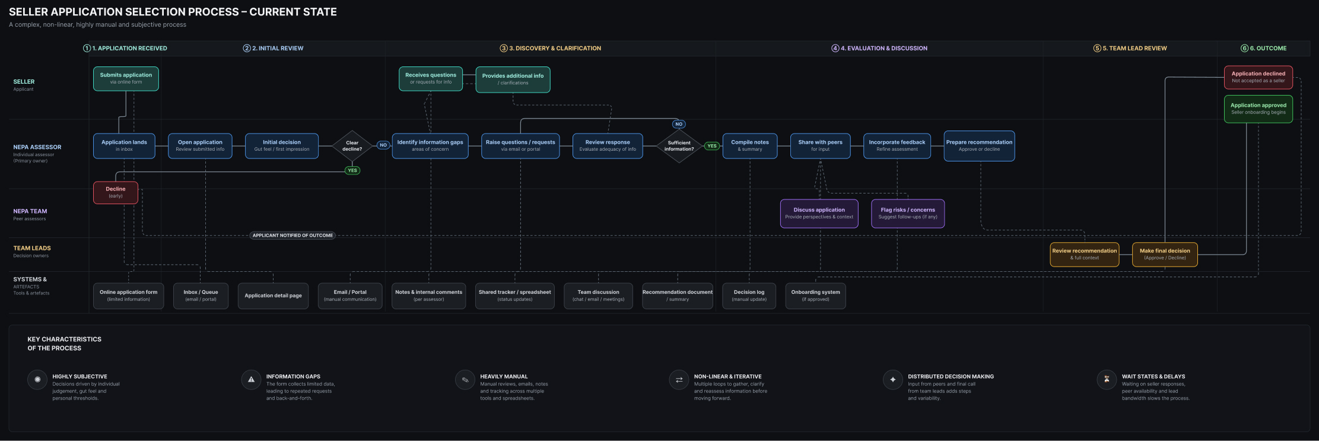This screenshot has width=1319, height=441.
Task: Click the circled 6 beside Outcome
Action: pos(1245,48)
